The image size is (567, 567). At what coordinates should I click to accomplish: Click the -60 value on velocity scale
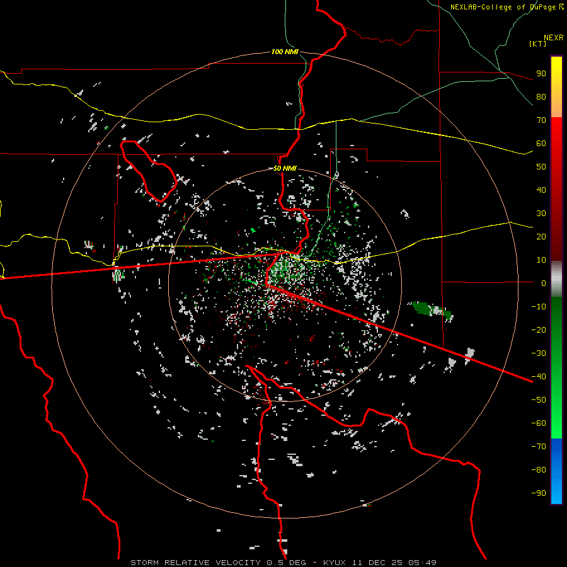pos(539,423)
